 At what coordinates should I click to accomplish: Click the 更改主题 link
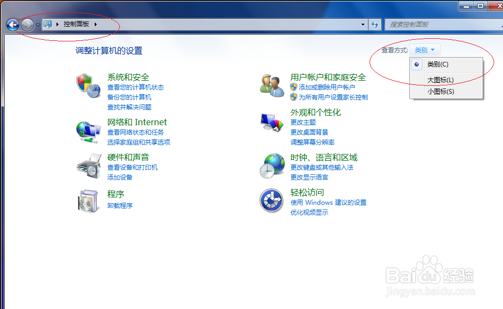(x=303, y=122)
